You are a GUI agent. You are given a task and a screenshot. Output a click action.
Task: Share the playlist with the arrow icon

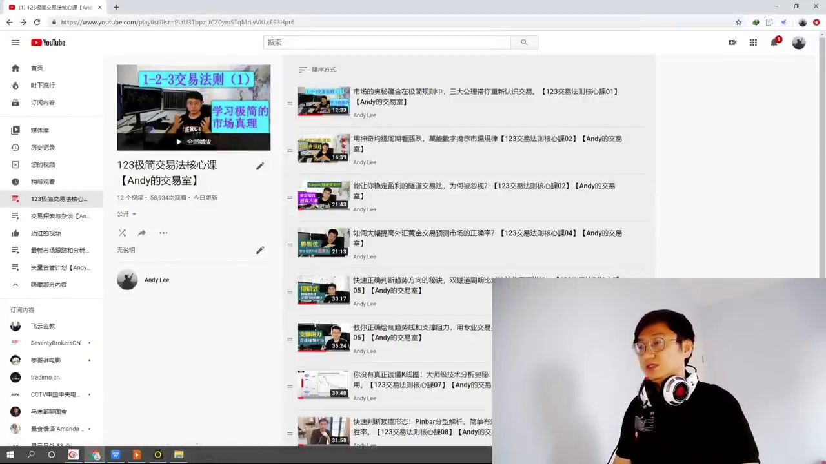click(x=142, y=233)
